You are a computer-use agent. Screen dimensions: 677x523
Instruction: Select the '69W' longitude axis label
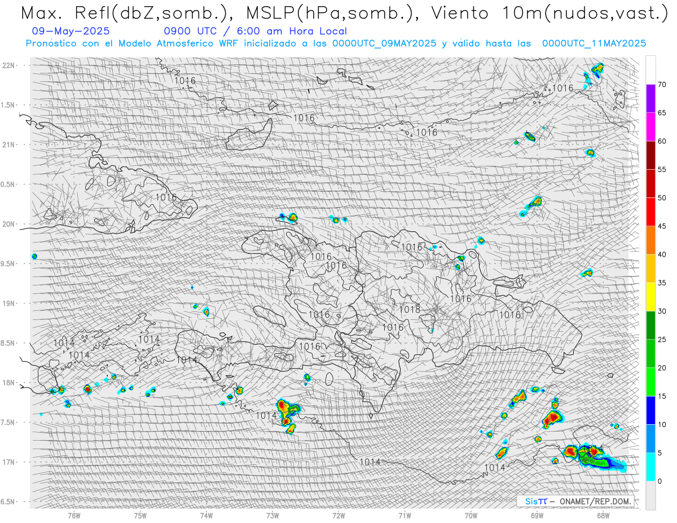pos(537,515)
